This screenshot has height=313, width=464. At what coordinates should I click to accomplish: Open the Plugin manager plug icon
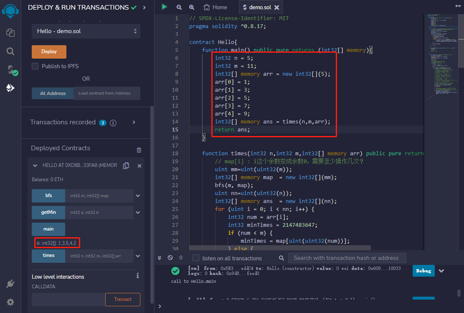pos(10,284)
